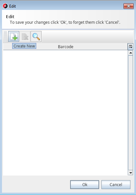
Task: Click the bold Edit heading
Action: [x=10, y=17]
